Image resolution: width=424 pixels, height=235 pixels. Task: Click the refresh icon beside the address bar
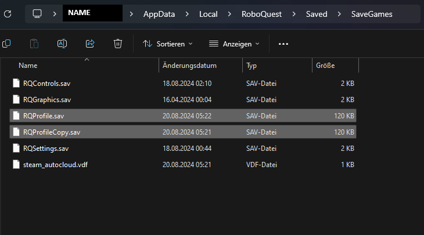[x=6, y=13]
